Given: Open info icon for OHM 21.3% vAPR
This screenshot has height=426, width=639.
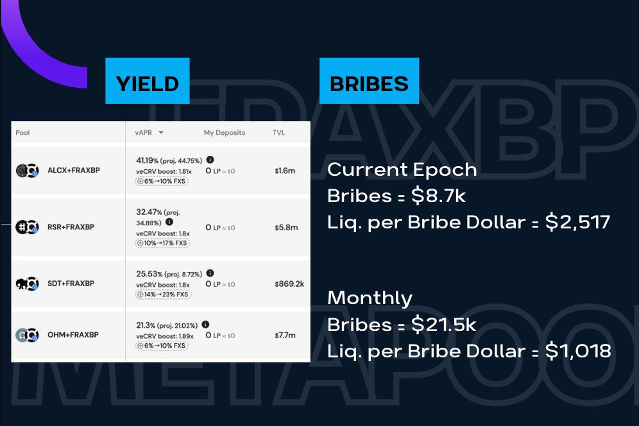Looking at the screenshot, I should (205, 325).
